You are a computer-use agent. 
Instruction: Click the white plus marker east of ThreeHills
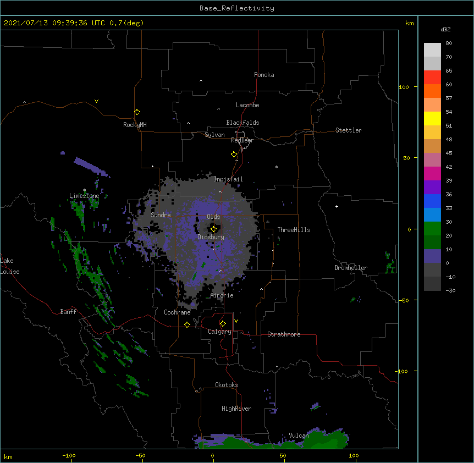337,206
